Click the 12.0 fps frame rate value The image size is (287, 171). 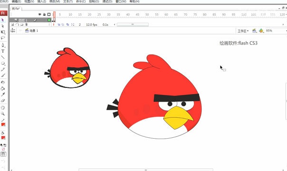[x=92, y=25]
